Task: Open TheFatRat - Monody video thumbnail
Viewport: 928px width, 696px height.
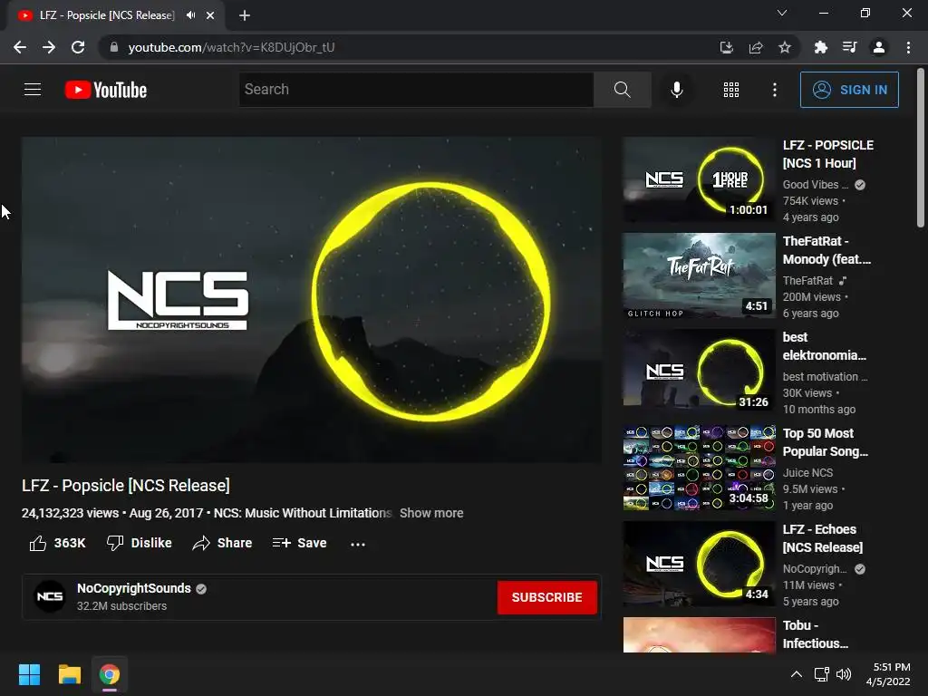Action: click(699, 275)
